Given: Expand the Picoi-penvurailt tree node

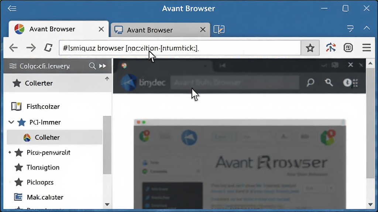Looking at the screenshot, I should click(x=10, y=152).
